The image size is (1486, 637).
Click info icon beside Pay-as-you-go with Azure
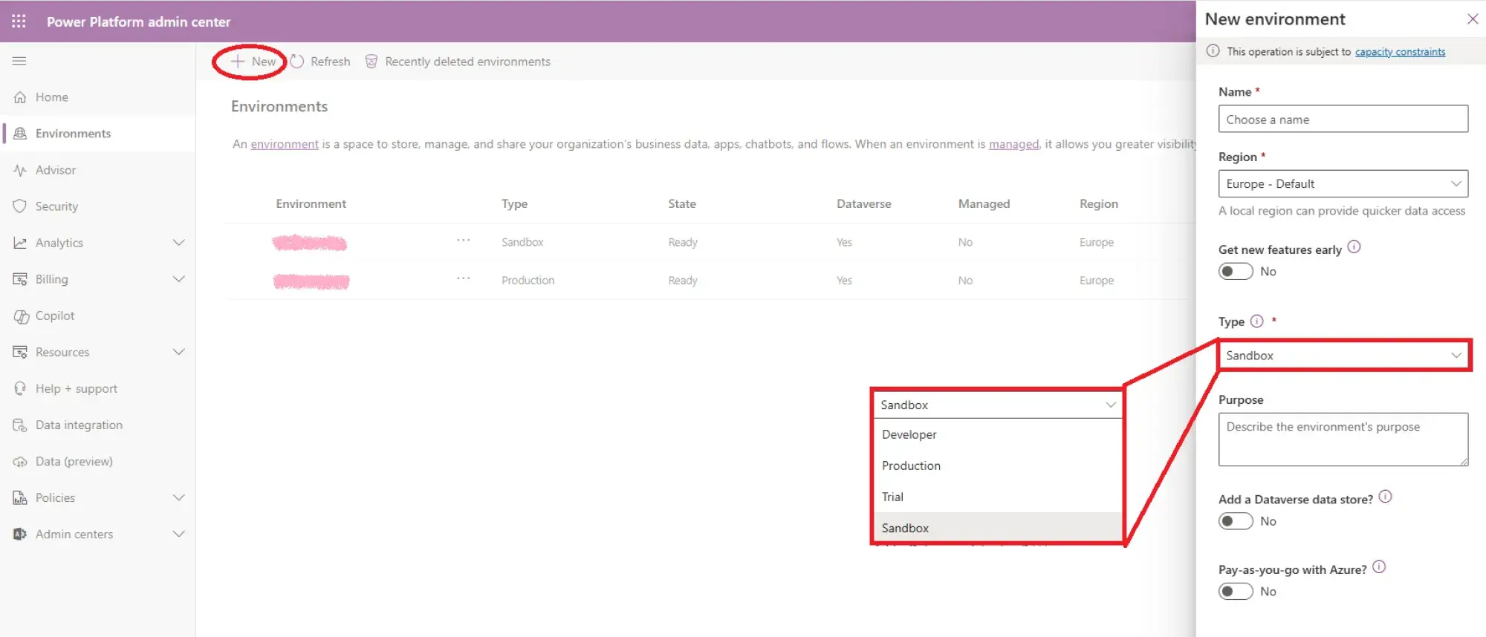[x=1379, y=567]
